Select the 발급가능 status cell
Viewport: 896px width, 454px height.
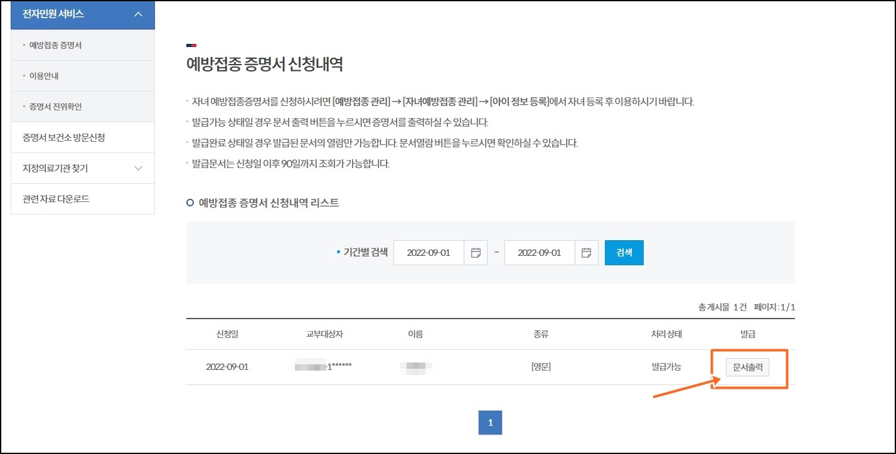coord(666,367)
